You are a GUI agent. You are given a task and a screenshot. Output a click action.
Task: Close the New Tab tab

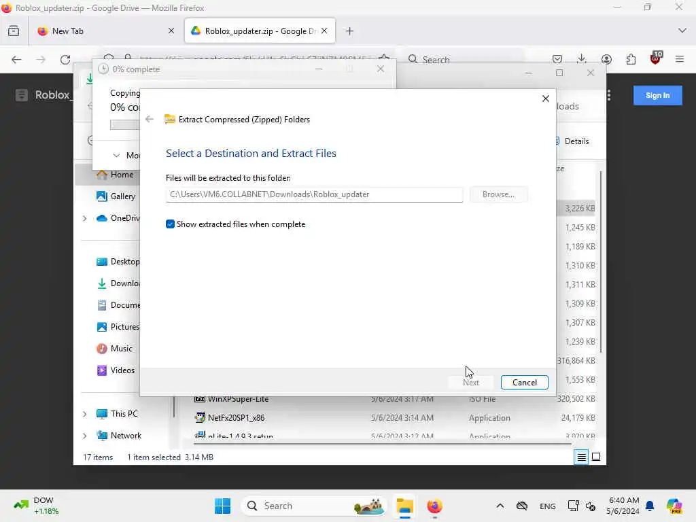(171, 31)
